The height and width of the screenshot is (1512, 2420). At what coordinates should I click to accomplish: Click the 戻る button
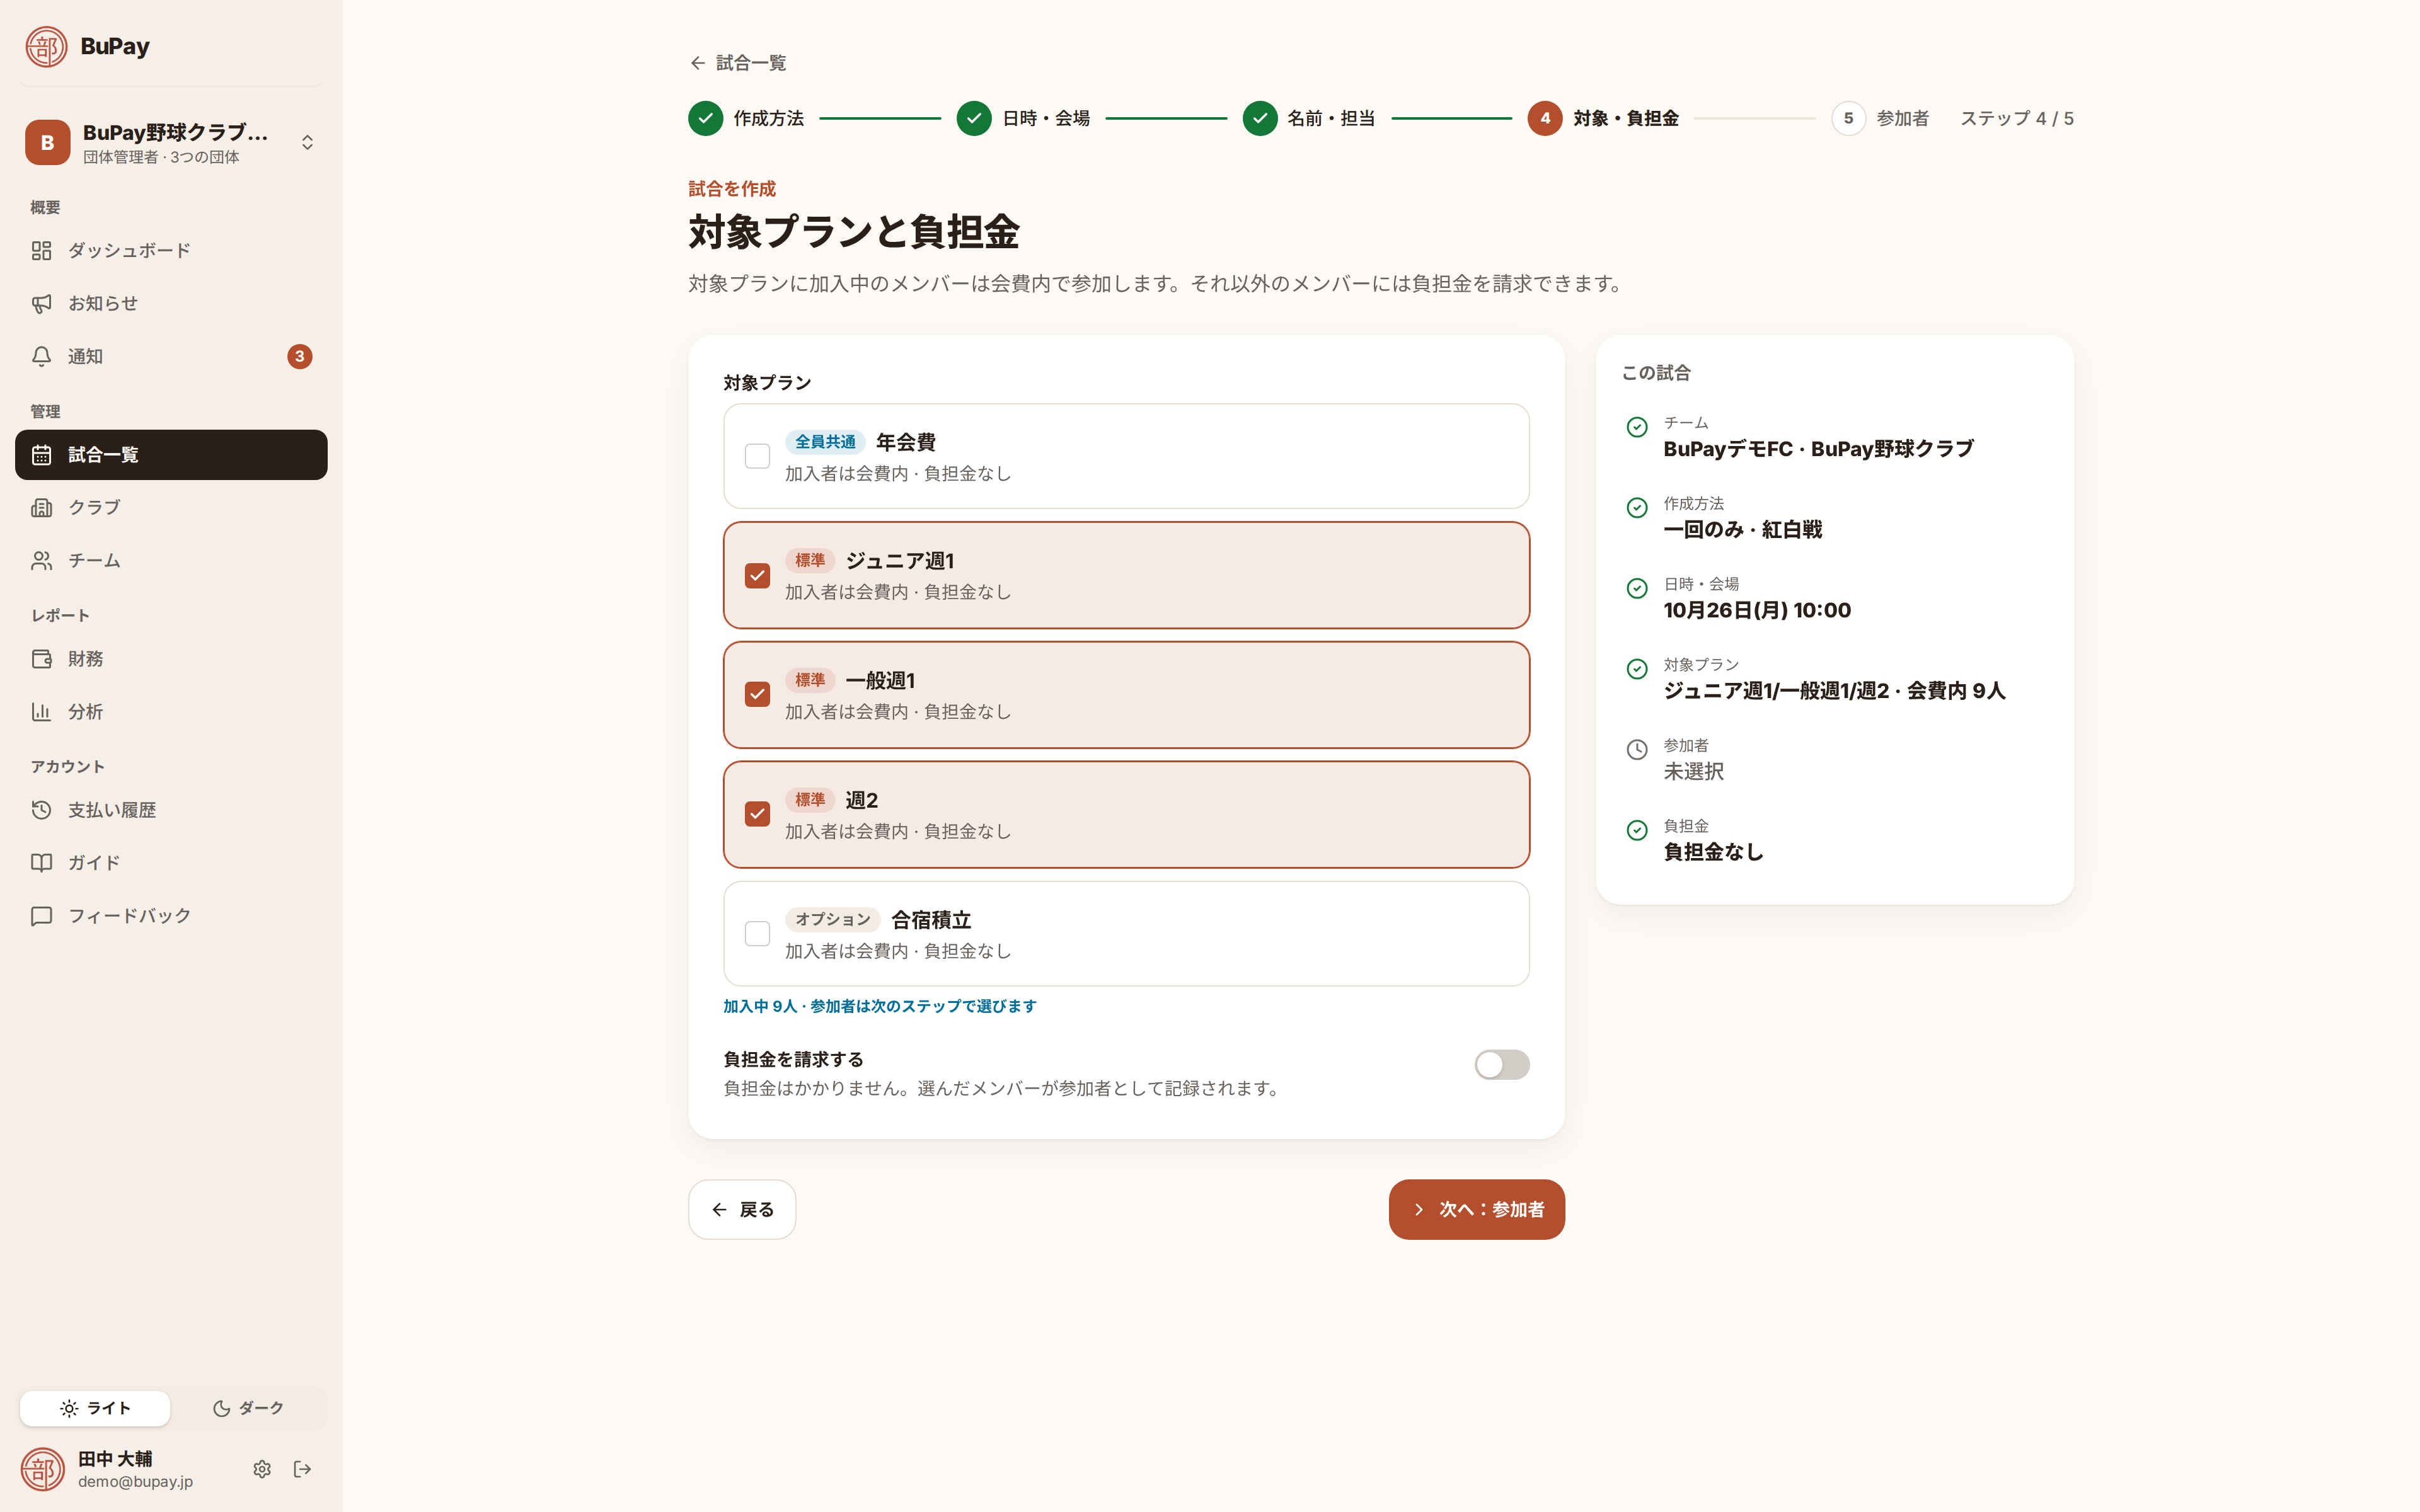coord(742,1209)
